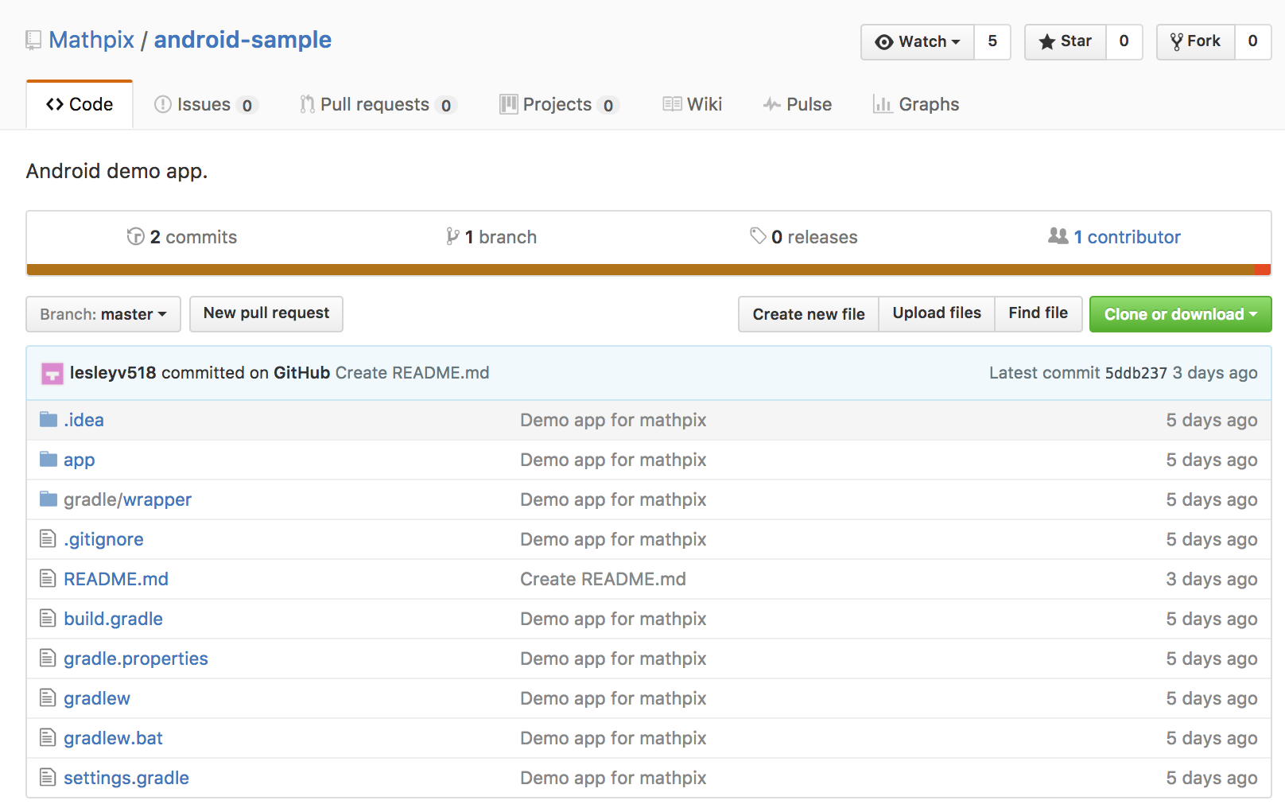Click the Graphs bar chart icon
The height and width of the screenshot is (808, 1285).
[x=882, y=104]
